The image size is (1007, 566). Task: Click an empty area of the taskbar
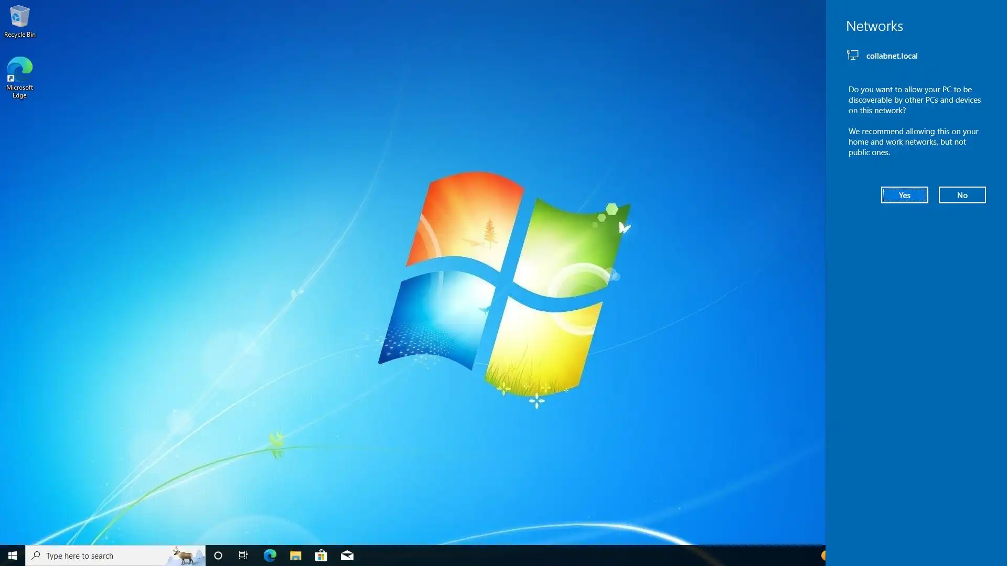(577, 556)
